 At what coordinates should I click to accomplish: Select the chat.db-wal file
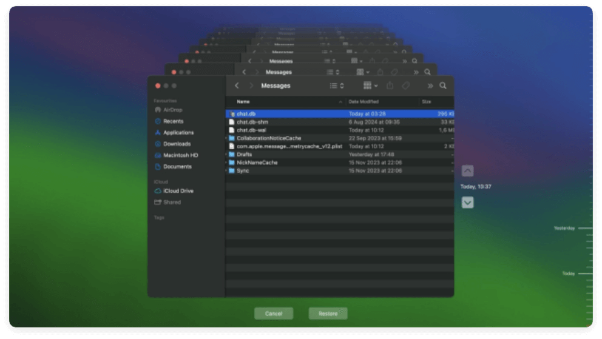tap(340, 130)
